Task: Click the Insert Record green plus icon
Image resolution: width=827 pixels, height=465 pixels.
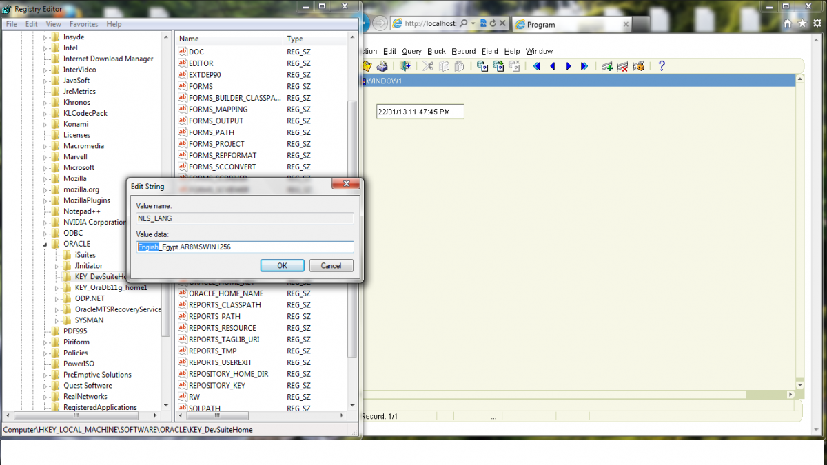Action: (606, 66)
